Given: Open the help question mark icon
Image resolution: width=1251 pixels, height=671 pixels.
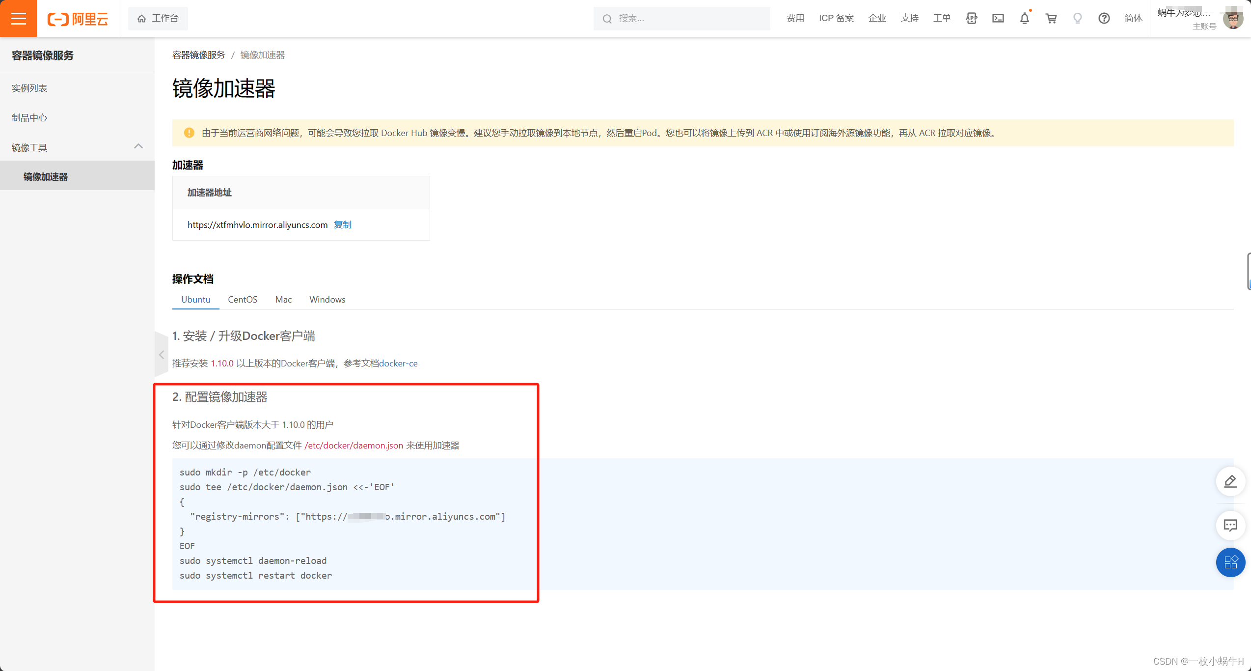Looking at the screenshot, I should click(x=1104, y=18).
